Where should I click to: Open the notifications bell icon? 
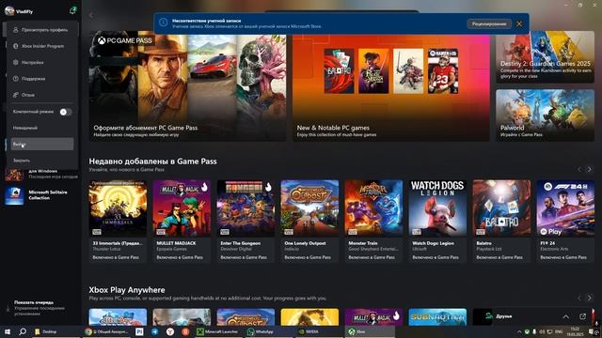(72, 10)
